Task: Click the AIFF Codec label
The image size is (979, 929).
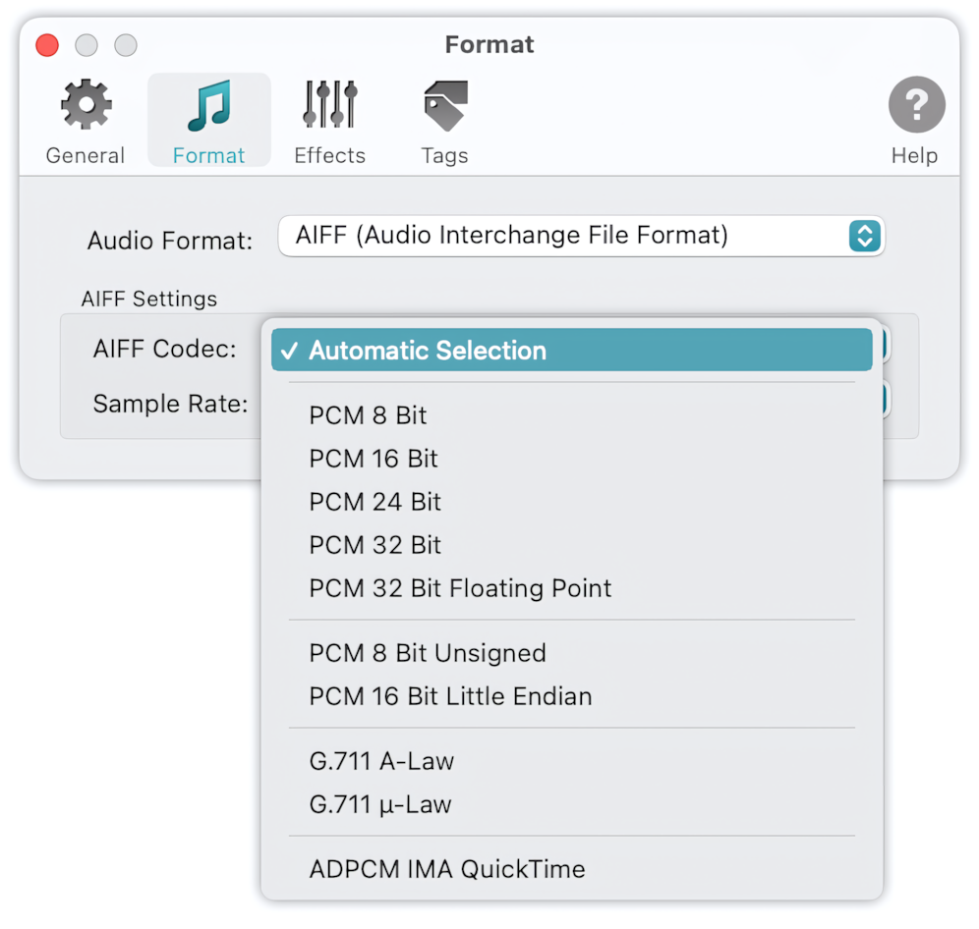Action: point(165,349)
